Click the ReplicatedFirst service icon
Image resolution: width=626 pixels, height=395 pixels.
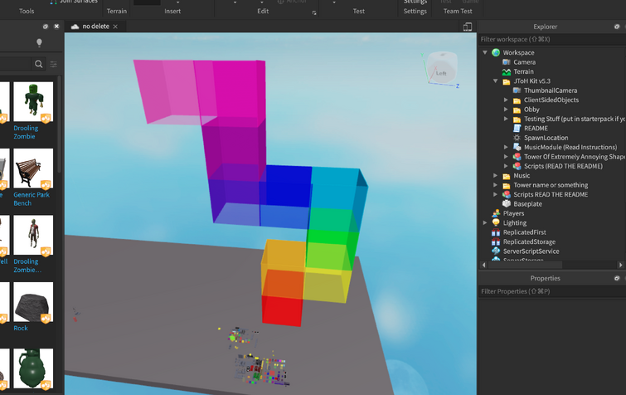pyautogui.click(x=496, y=232)
